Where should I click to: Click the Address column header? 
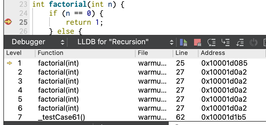(213, 53)
